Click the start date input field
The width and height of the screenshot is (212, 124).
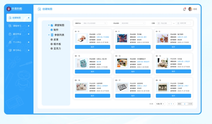tap(164, 23)
